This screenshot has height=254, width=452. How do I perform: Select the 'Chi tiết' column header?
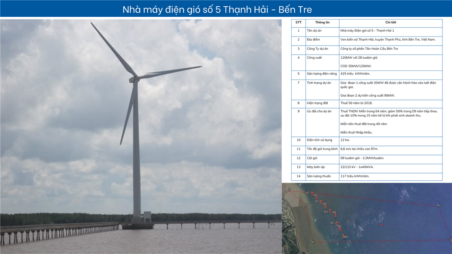point(391,22)
